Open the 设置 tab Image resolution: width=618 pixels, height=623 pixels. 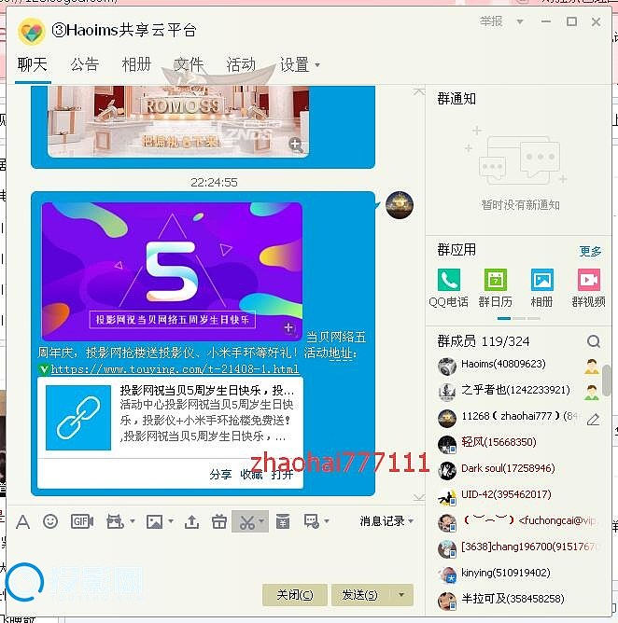pos(294,64)
